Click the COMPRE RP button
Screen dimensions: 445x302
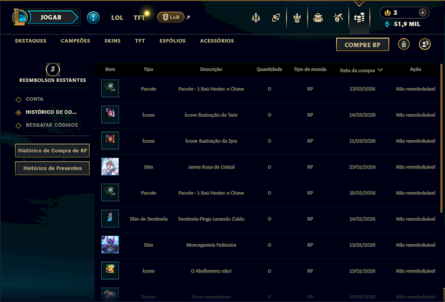pyautogui.click(x=363, y=44)
